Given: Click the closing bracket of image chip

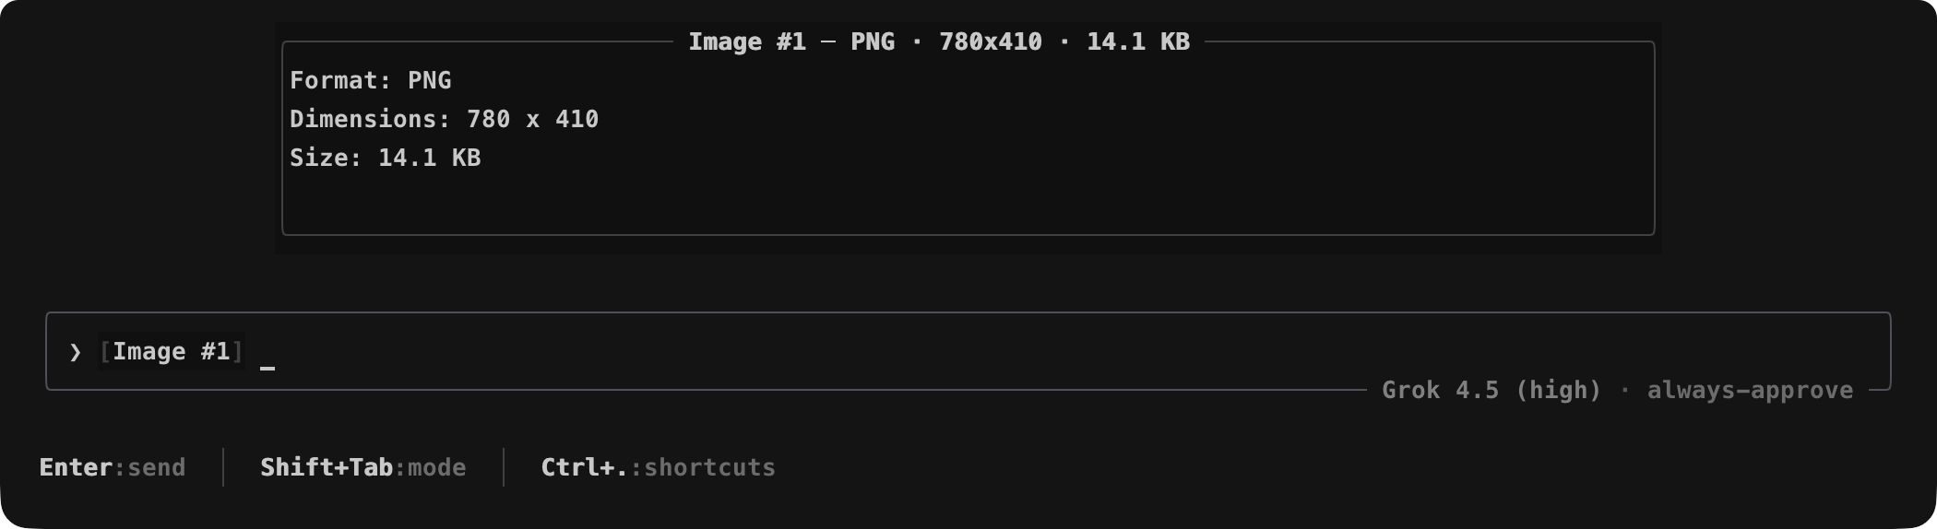Looking at the screenshot, I should [x=238, y=351].
